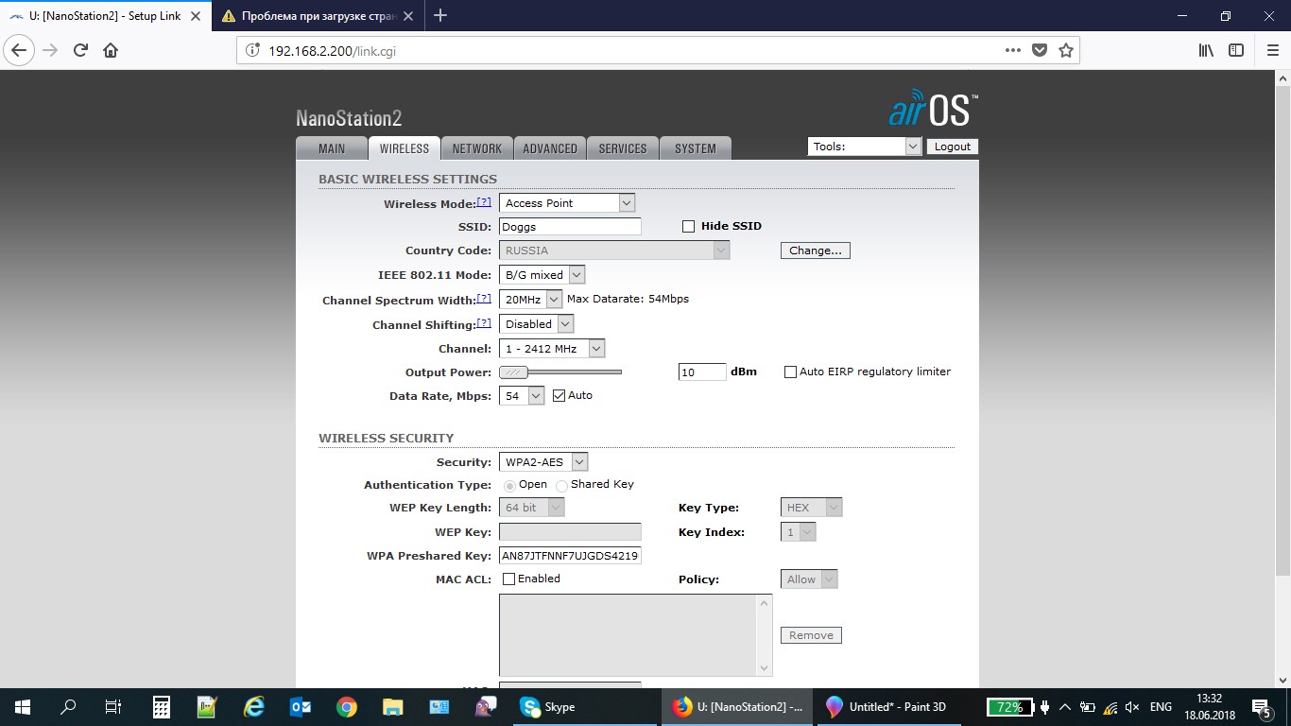Save page to Pocket icon
The height and width of the screenshot is (726, 1291).
[1040, 50]
